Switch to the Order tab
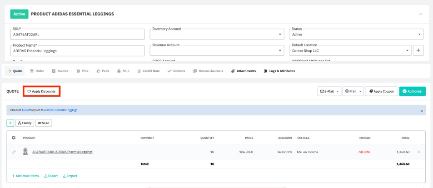 coord(37,71)
